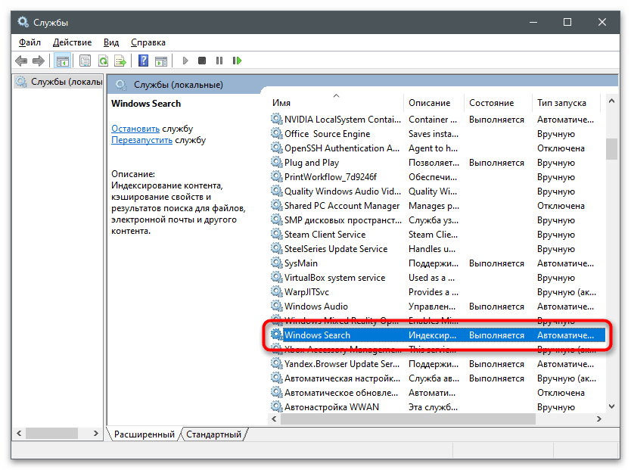Toggle the console tree pane icon
The image size is (631, 470).
(62, 61)
